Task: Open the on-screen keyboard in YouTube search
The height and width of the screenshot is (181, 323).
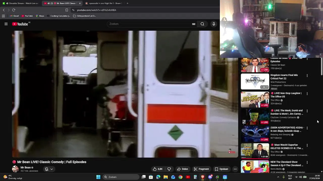Action: pyautogui.click(x=194, y=24)
